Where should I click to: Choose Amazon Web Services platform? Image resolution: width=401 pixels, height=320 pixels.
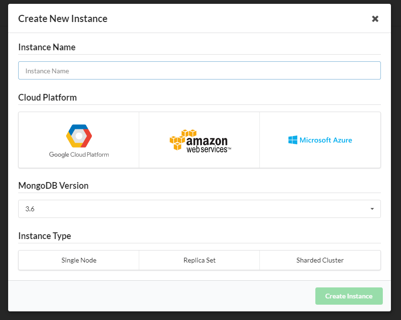click(200, 140)
